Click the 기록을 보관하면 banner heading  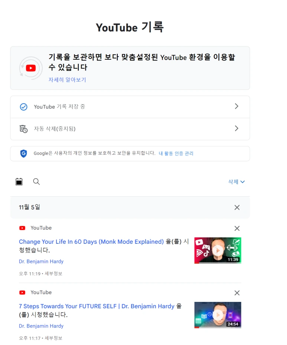(142, 62)
